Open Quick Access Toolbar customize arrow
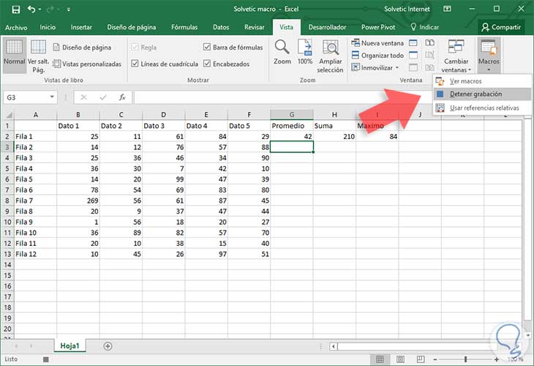The height and width of the screenshot is (366, 534). [69, 10]
